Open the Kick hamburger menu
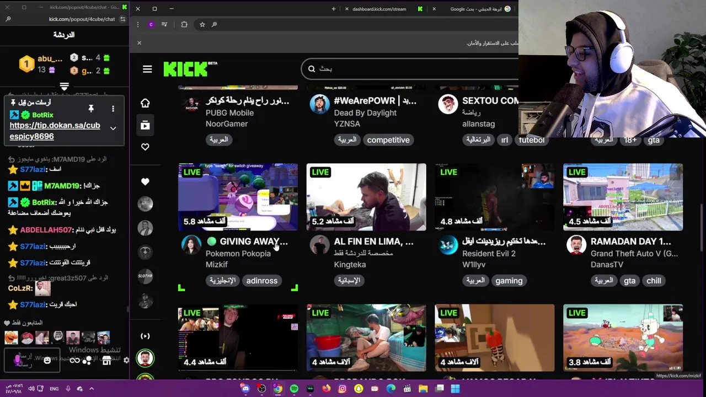Image resolution: width=706 pixels, height=397 pixels. (147, 69)
